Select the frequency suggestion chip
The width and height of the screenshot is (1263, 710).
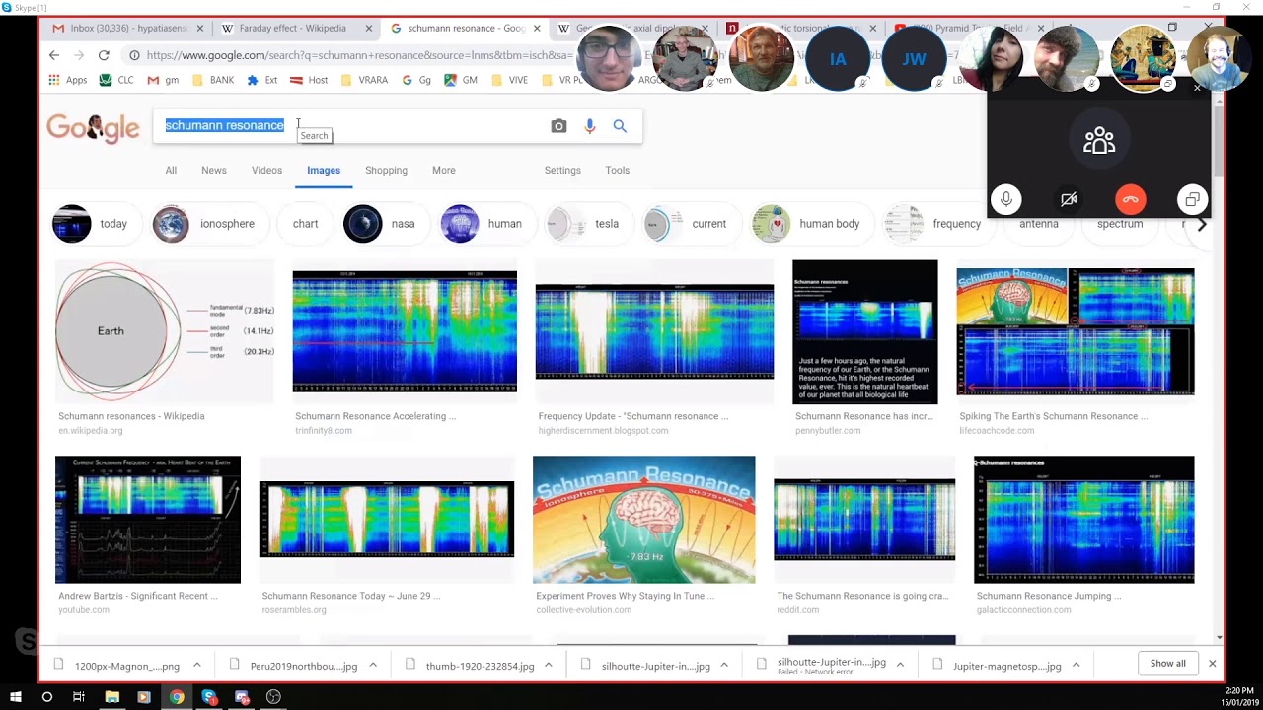click(x=936, y=224)
